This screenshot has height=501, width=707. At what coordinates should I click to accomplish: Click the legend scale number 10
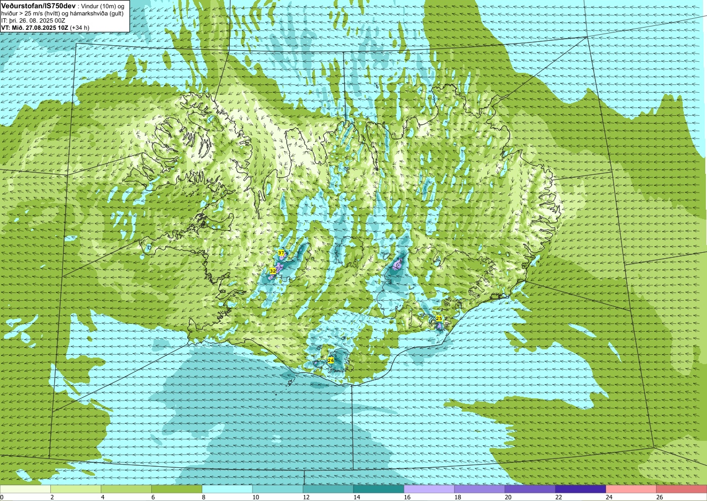tap(256, 497)
